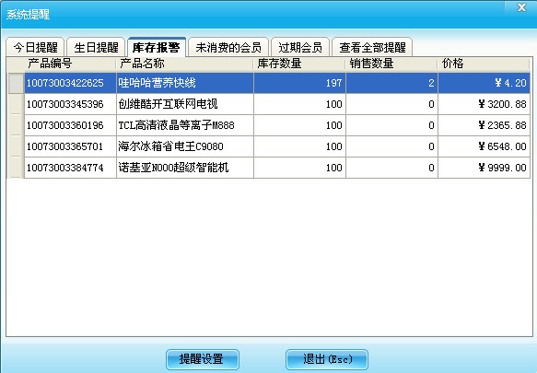This screenshot has height=373, width=537.
Task: Click sales quantity 2 cell
Action: coord(391,83)
